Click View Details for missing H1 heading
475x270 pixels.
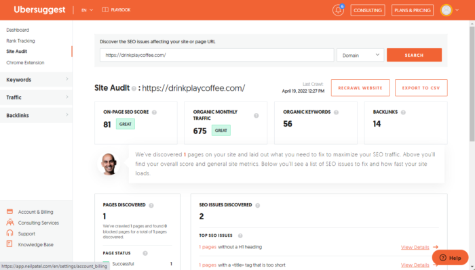coord(415,248)
